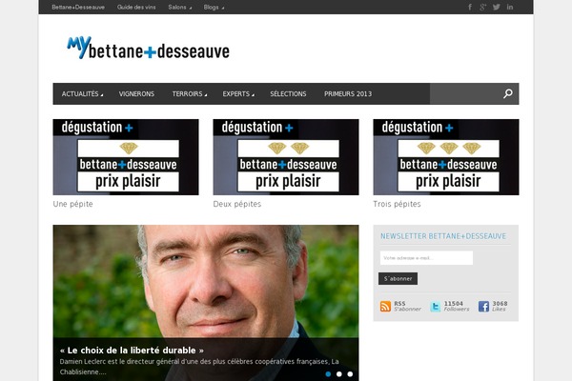572x381 pixels.
Task: Click the Newsletter Bettane+Desseauve heading
Action: [443, 236]
